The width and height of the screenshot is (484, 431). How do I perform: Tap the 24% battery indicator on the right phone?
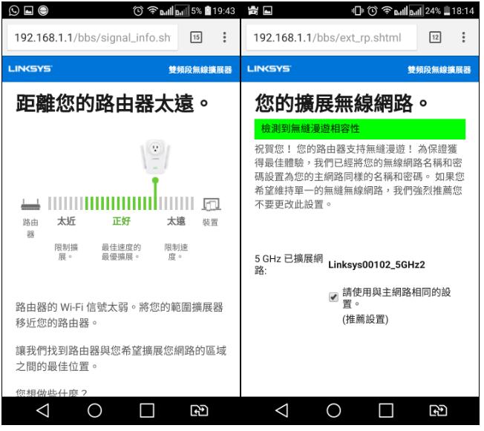[x=439, y=11]
